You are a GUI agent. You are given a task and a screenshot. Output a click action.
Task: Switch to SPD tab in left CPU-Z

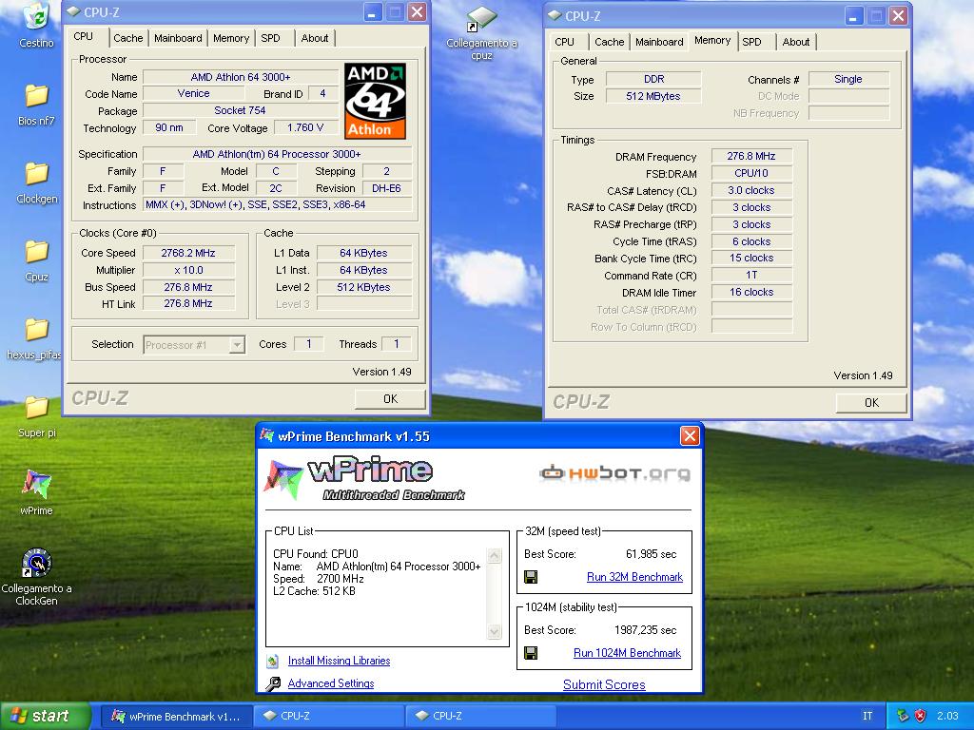click(270, 38)
